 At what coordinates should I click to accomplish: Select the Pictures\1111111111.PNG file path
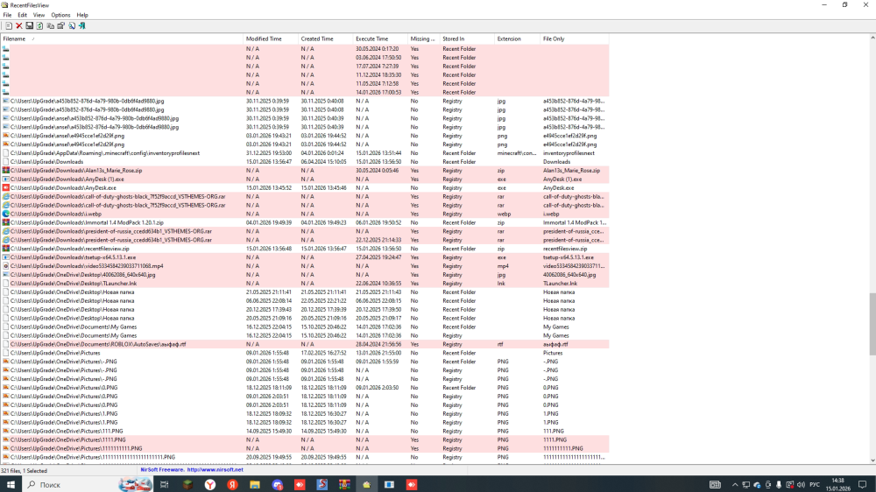point(76,448)
